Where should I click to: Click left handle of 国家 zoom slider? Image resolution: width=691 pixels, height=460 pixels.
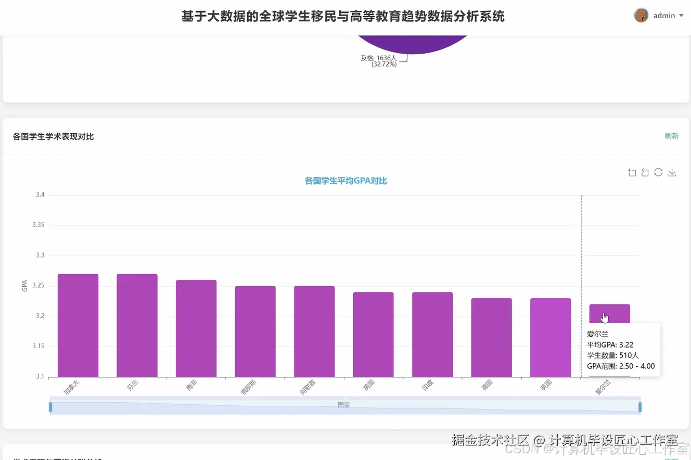coord(50,406)
